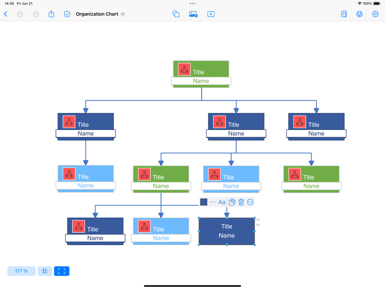The height and width of the screenshot is (289, 385).
Task: Redo the last action
Action: [x=36, y=14]
